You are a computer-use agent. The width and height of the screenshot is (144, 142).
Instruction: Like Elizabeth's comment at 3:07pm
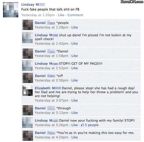(x=74, y=100)
